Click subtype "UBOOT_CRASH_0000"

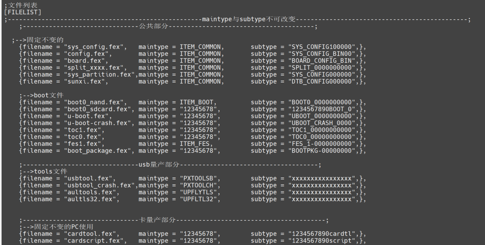tap(322, 123)
